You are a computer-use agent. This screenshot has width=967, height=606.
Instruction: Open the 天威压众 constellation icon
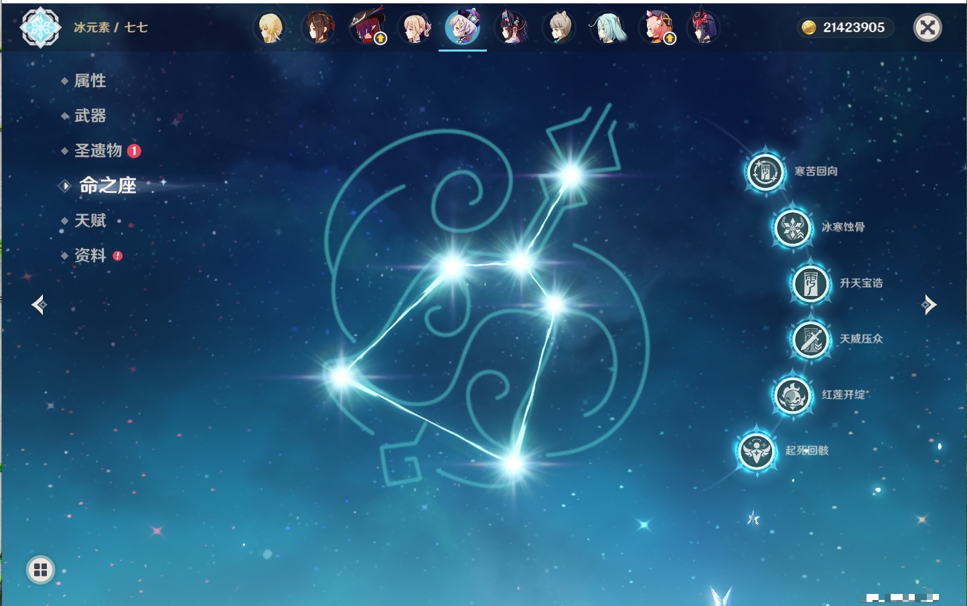(x=810, y=339)
